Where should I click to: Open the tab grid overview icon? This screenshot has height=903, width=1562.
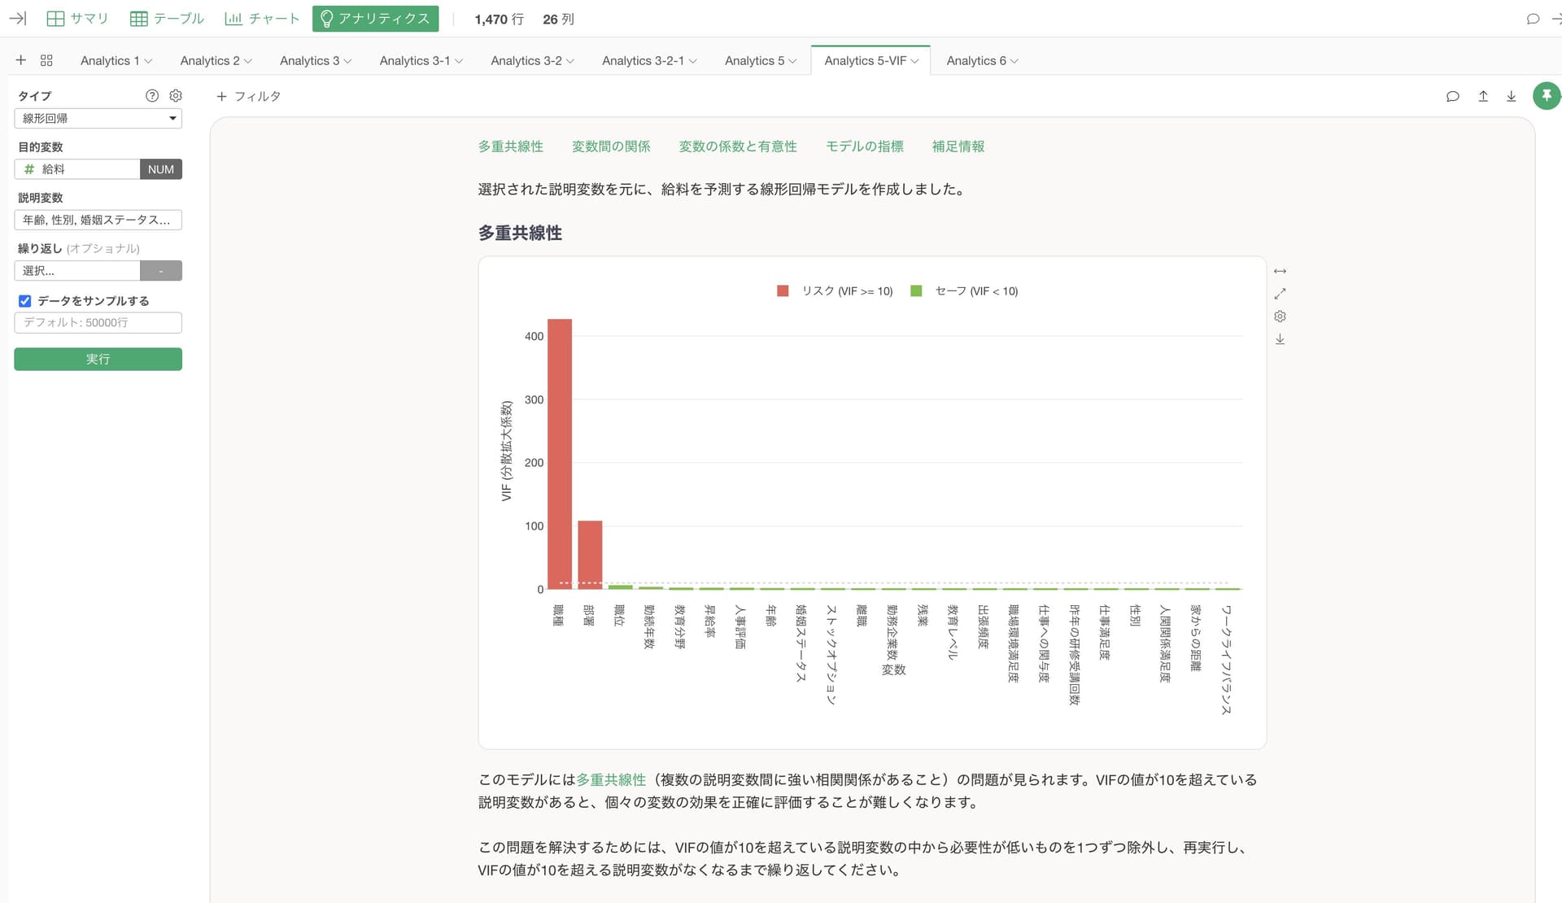(46, 60)
